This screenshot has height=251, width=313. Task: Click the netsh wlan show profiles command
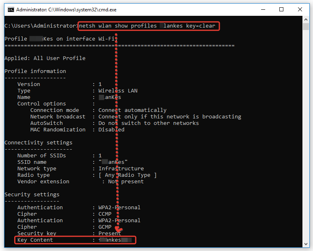pos(149,26)
